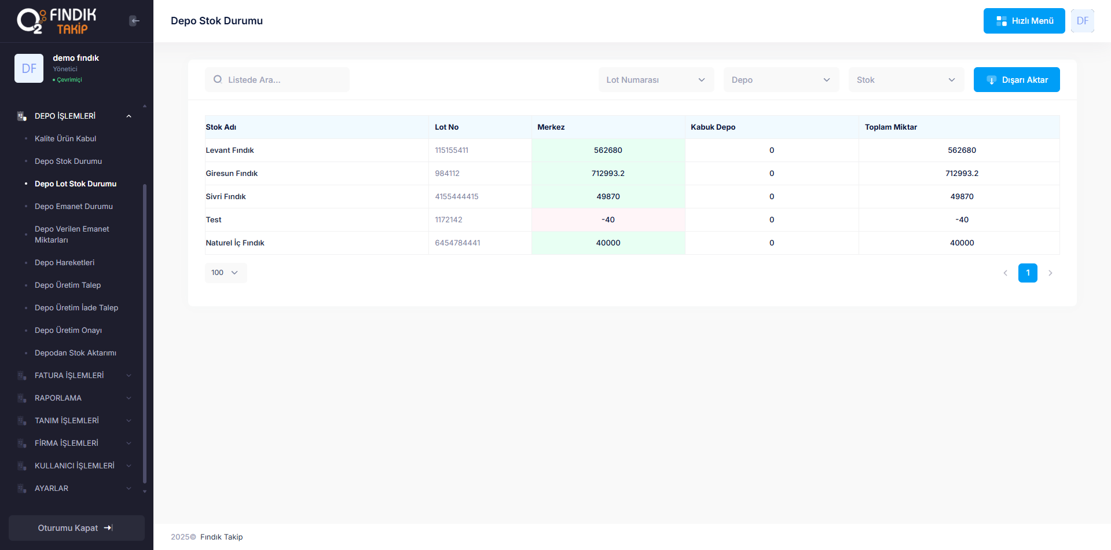Focus the Listede Ara search field
The height and width of the screenshot is (550, 1111).
point(284,80)
